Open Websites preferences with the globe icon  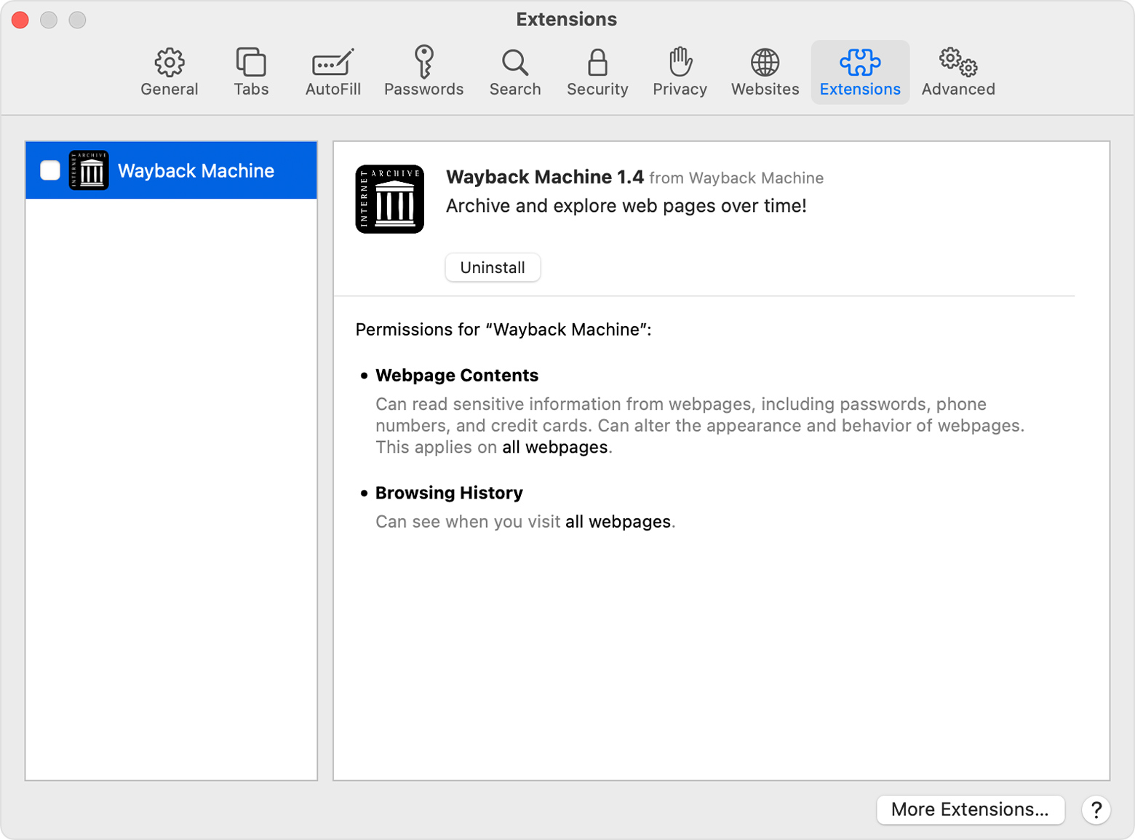tap(765, 73)
